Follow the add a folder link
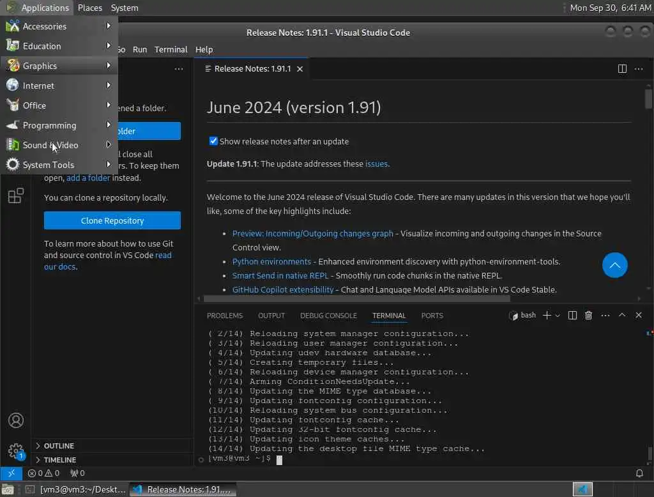 (x=88, y=178)
